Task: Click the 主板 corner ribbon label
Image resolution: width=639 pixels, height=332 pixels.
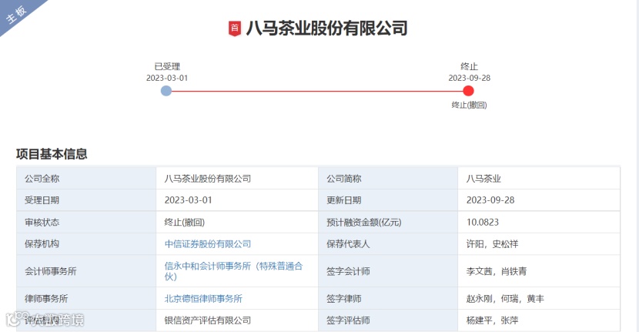Action: pos(16,15)
